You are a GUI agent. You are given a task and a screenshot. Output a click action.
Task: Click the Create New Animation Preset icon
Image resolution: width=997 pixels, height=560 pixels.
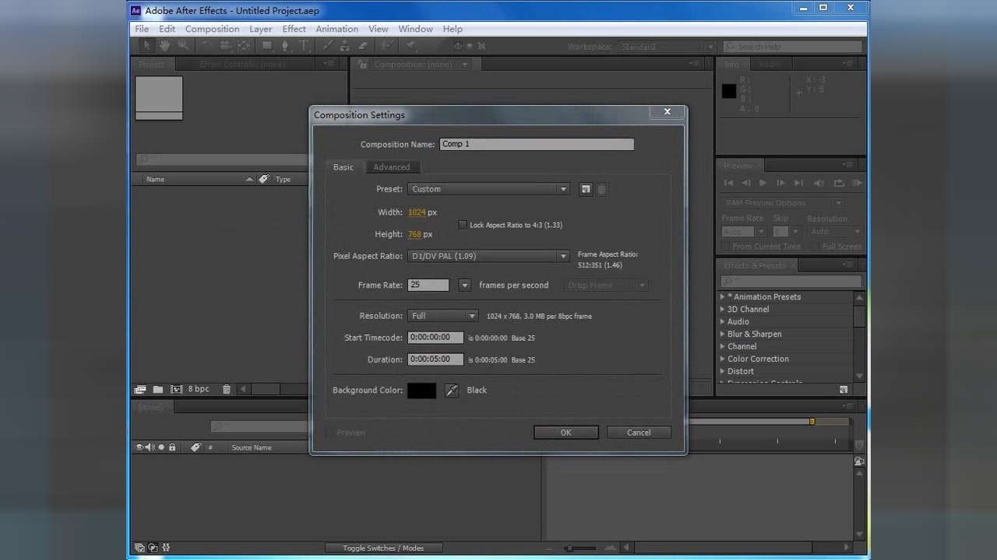point(844,389)
